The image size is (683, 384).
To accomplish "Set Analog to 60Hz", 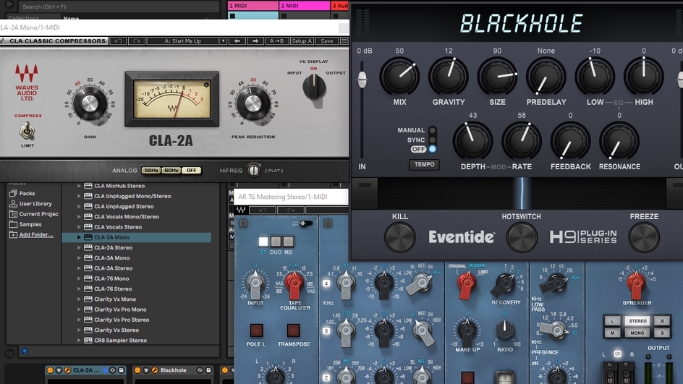I will pos(171,170).
